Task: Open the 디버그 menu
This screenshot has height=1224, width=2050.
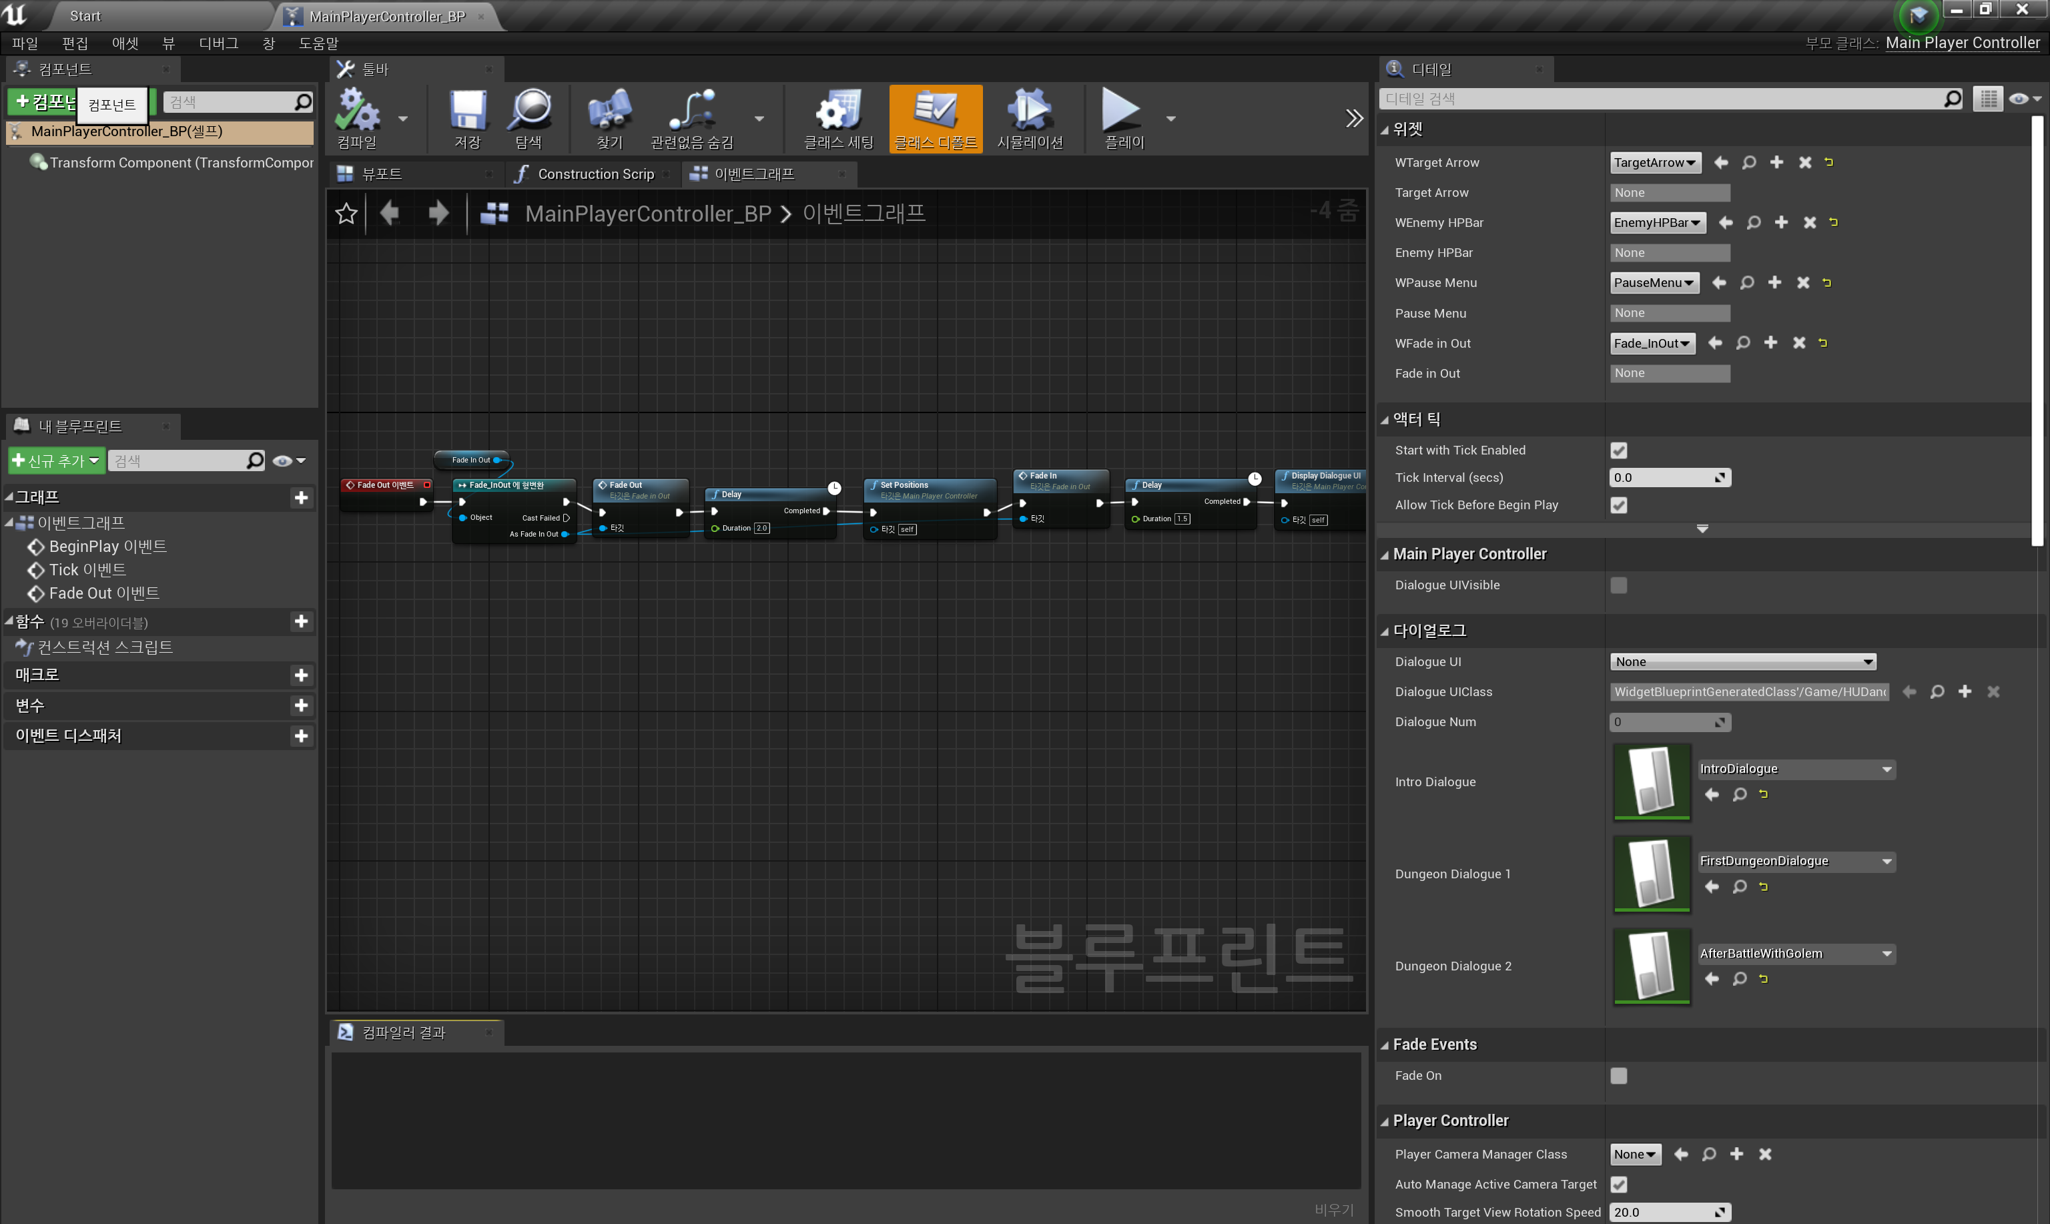Action: coord(218,43)
